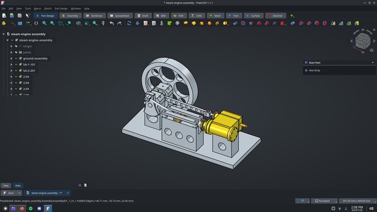The image size is (377, 212).
Task: Open the File menu
Action: (x=4, y=9)
